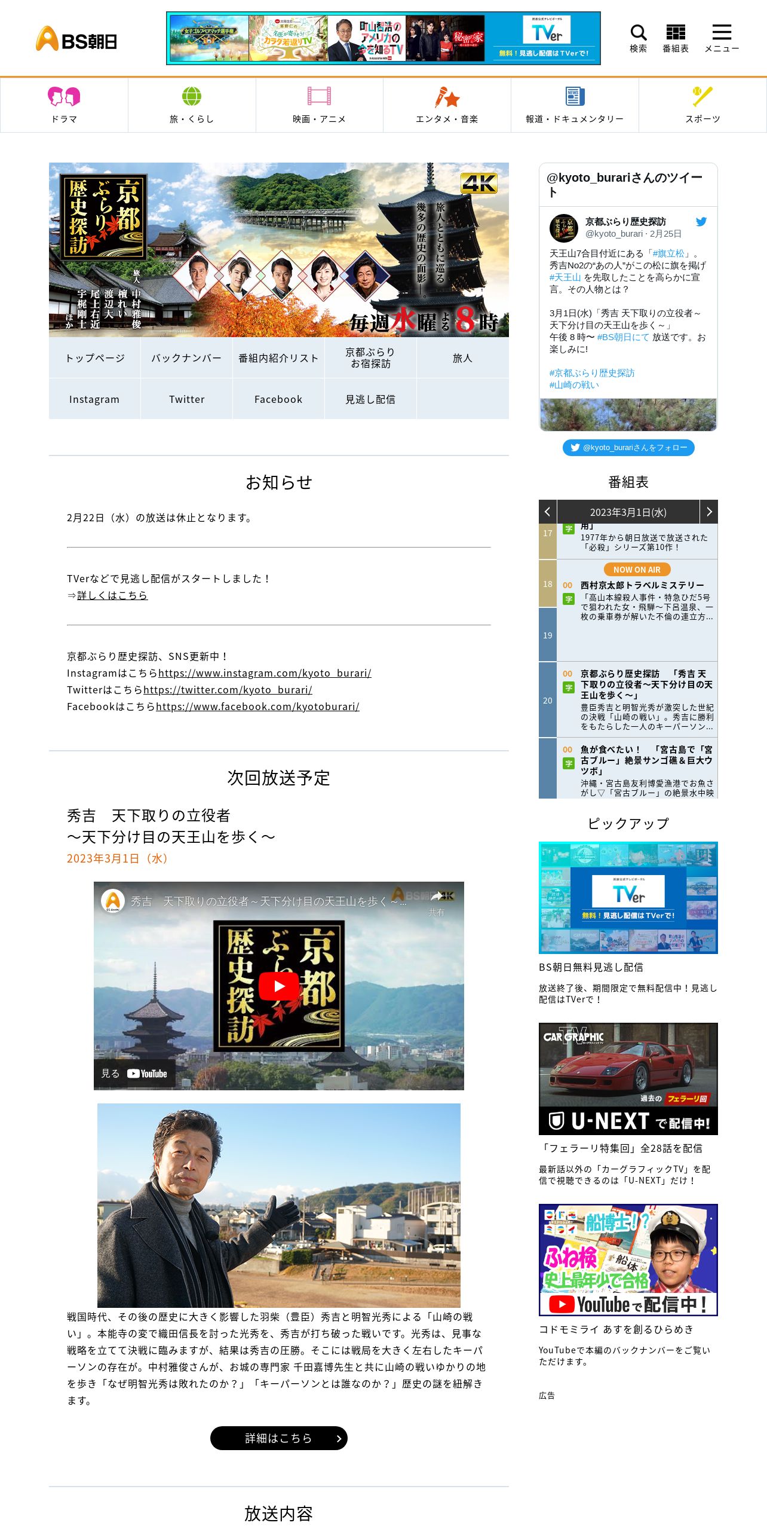This screenshot has width=767, height=1535.
Task: Click the 中村雅俊 photo below the video
Action: [279, 1206]
